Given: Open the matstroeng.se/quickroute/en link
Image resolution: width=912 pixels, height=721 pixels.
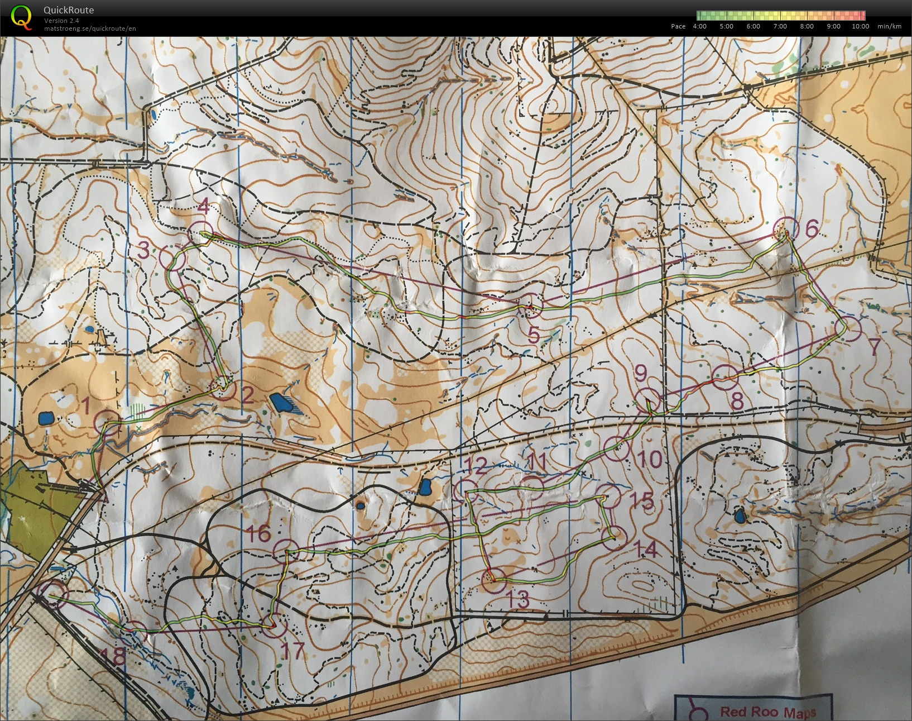Looking at the screenshot, I should click(90, 28).
